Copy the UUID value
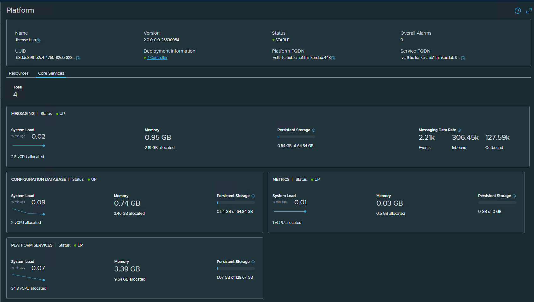The width and height of the screenshot is (534, 302). (x=78, y=58)
